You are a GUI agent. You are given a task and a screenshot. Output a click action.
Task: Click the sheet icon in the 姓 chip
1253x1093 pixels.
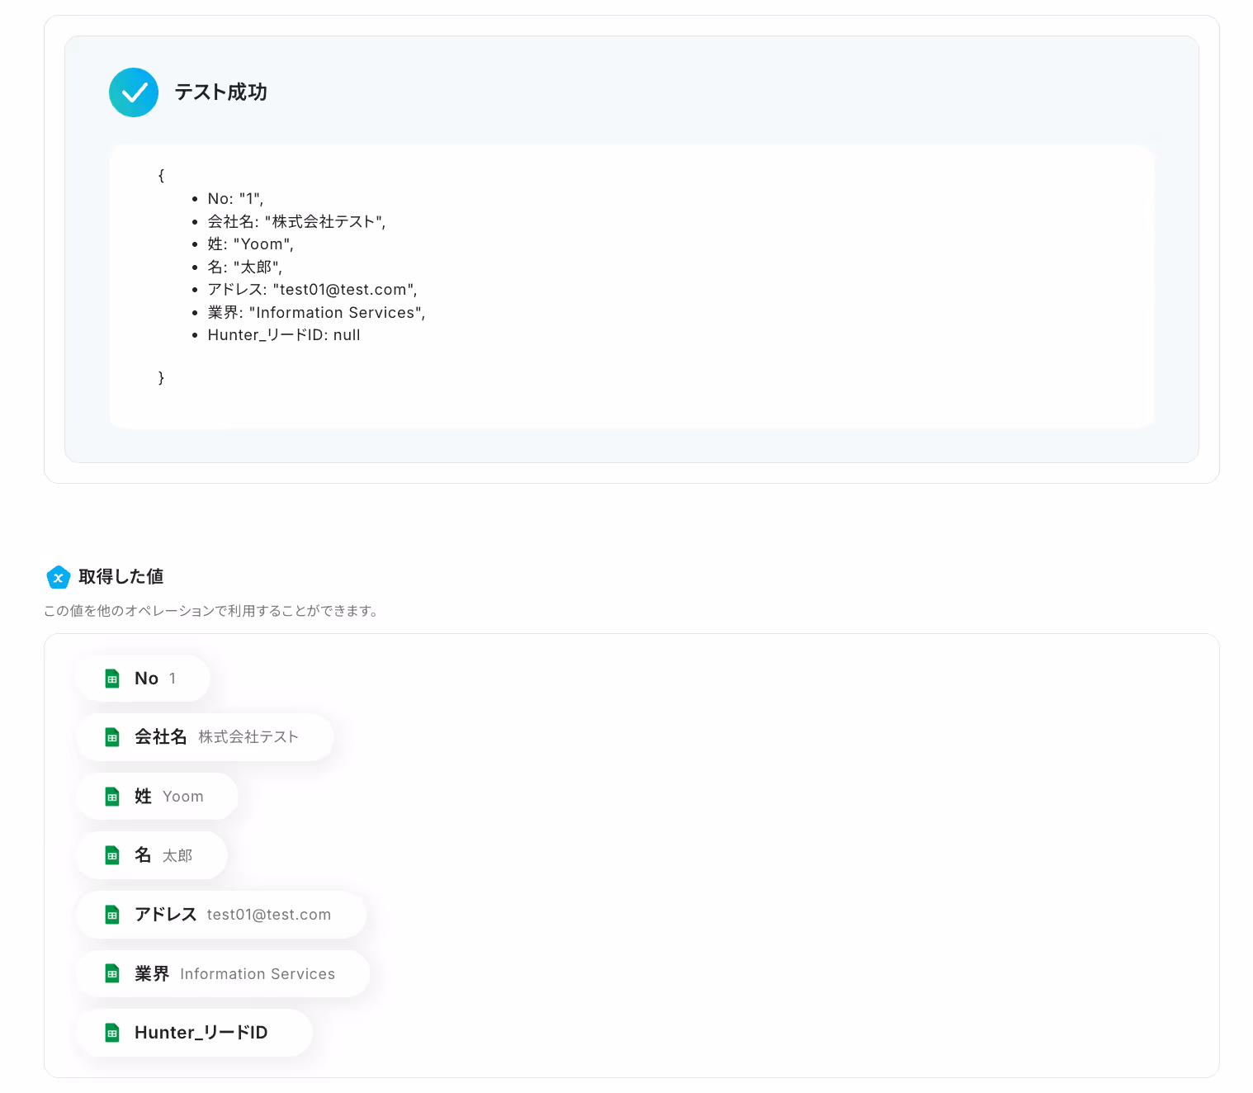pyautogui.click(x=112, y=797)
